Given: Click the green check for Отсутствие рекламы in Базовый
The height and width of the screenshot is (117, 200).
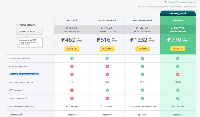Looking at the screenshot, I should tap(72, 58).
